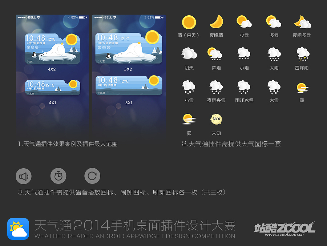Screen dimensions: 327x246
Task: Click the ZCOOL 站酷 logo
Action: pos(284,227)
